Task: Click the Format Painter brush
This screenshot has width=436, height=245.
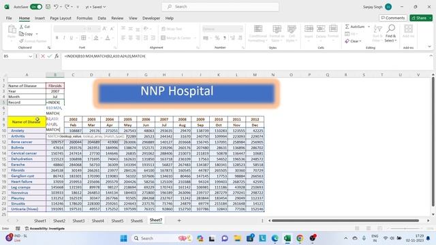Action: coord(21,41)
